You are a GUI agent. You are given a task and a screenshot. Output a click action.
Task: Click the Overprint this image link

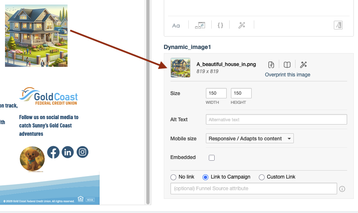288,75
